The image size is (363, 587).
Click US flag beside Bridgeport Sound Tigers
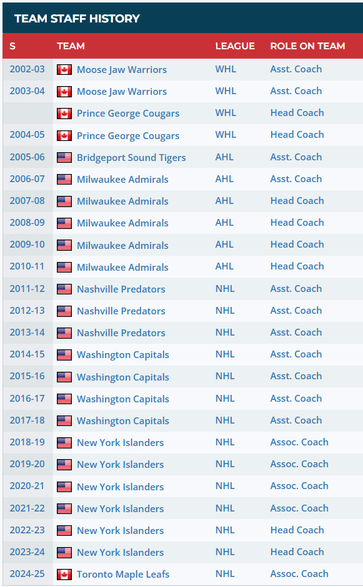[64, 158]
